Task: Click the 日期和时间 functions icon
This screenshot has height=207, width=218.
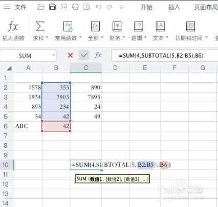Action: (191, 26)
